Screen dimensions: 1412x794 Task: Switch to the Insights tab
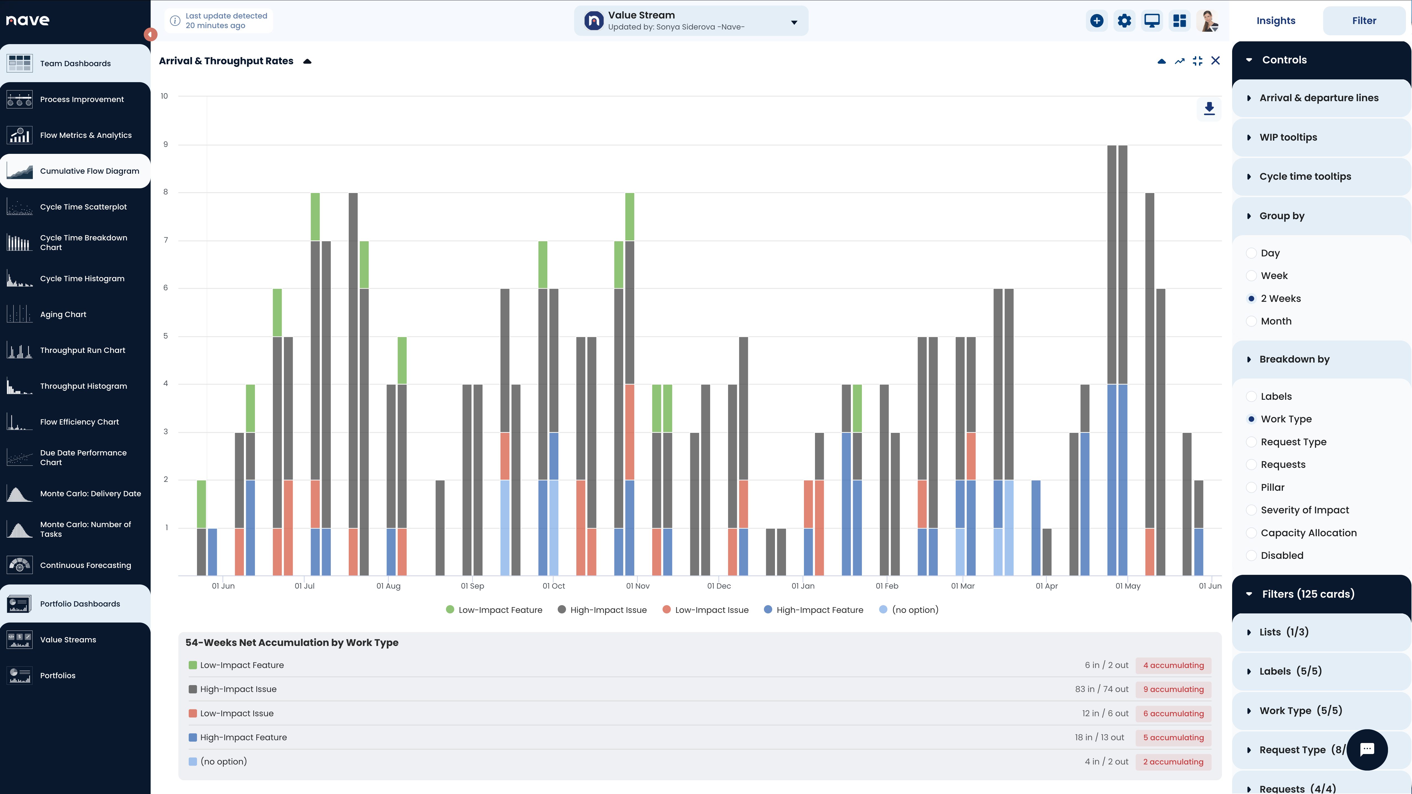click(x=1275, y=21)
